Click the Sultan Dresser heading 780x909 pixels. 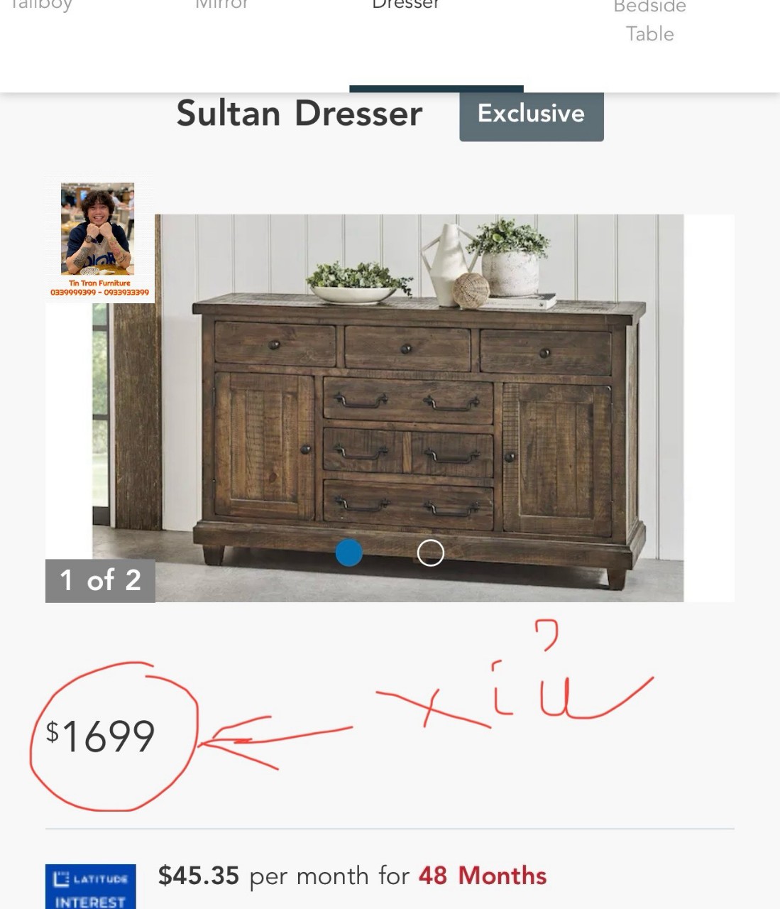click(300, 114)
